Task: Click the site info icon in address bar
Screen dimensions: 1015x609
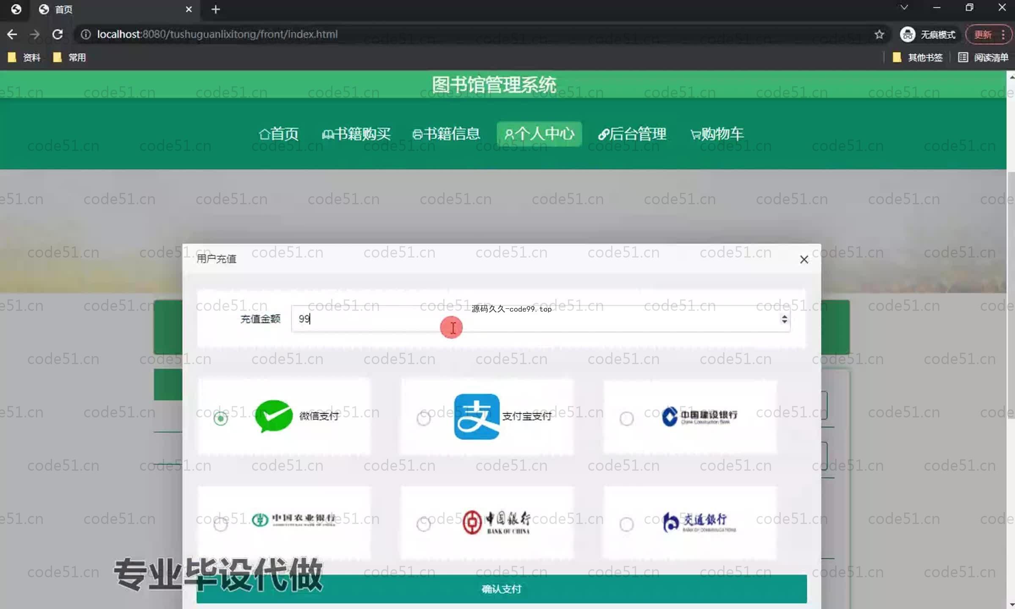Action: 85,34
